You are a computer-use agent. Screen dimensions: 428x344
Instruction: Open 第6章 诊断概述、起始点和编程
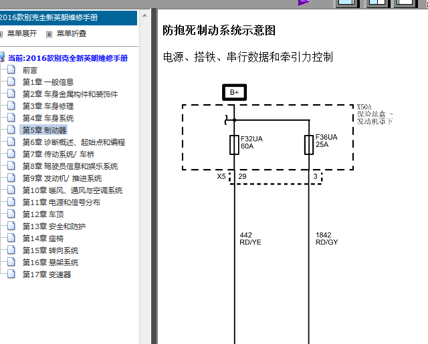(x=74, y=142)
